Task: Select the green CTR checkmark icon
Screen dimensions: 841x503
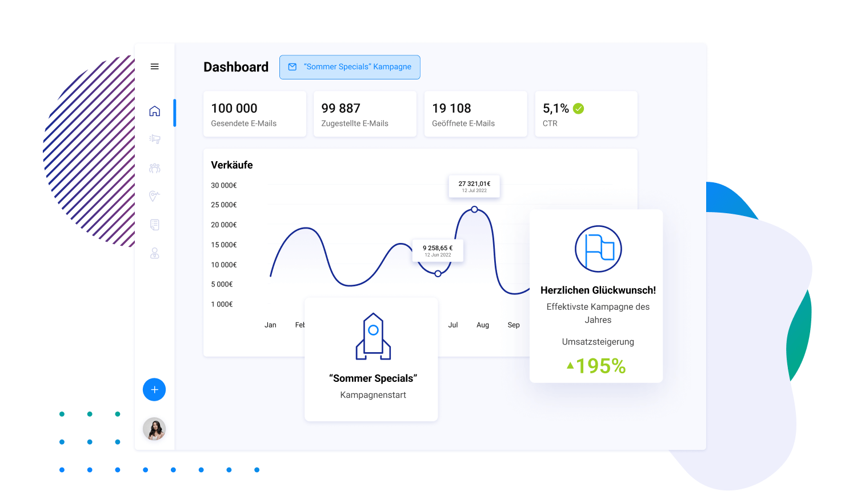Action: coord(579,109)
